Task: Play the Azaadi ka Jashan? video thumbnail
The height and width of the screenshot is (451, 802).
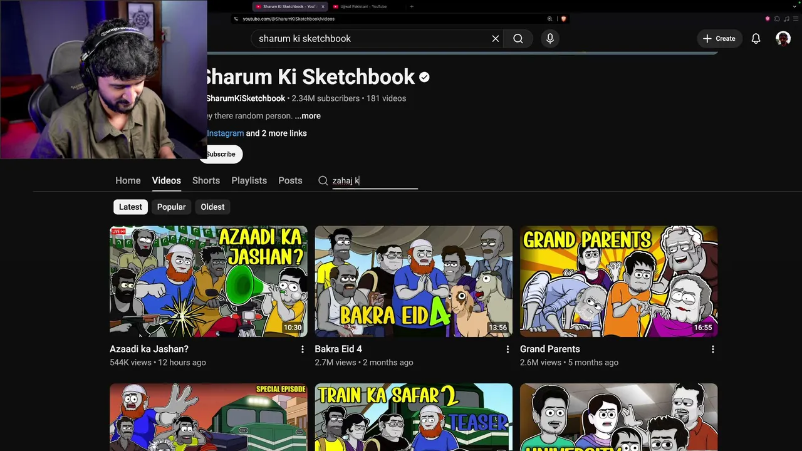Action: [209, 281]
